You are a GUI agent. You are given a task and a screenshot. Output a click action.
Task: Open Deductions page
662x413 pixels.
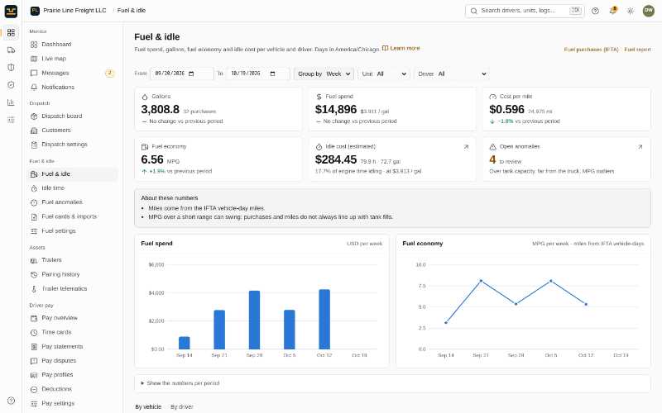pos(73,389)
